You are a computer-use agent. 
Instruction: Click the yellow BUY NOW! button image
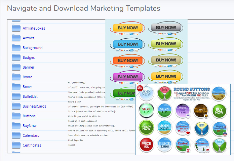click(127, 28)
